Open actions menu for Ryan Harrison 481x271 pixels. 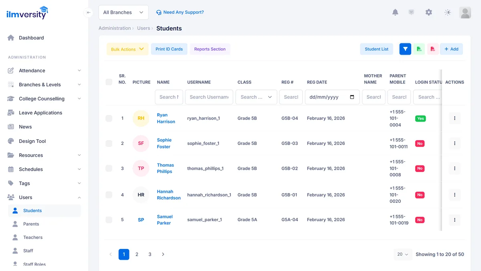pyautogui.click(x=455, y=118)
